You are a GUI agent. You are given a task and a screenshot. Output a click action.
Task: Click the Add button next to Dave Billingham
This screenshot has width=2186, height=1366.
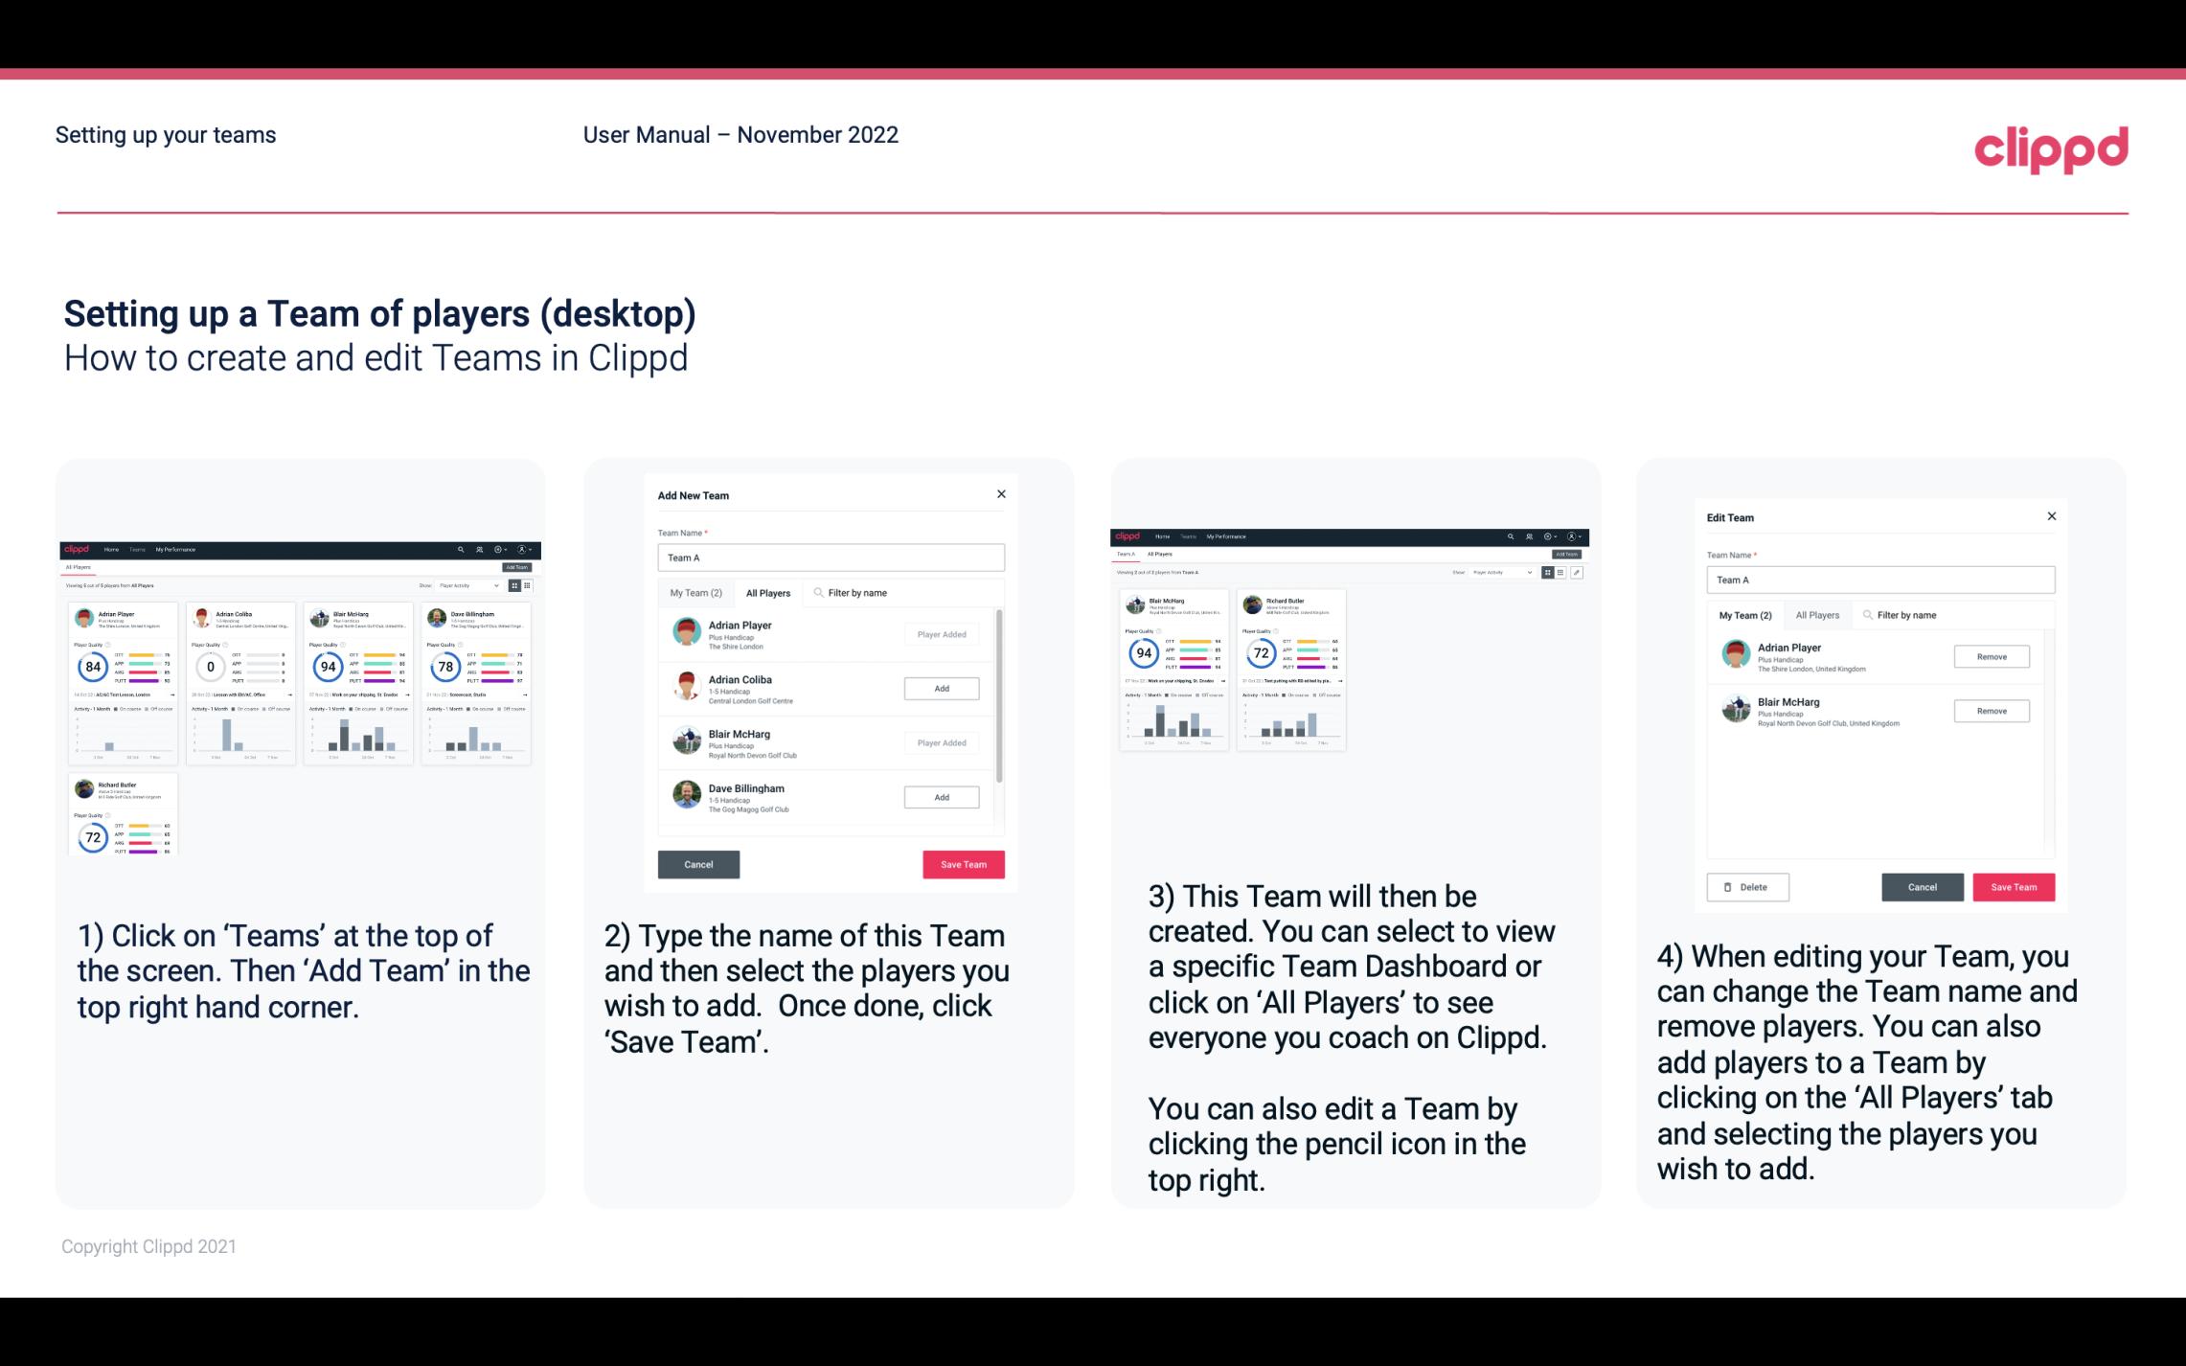[x=941, y=798]
